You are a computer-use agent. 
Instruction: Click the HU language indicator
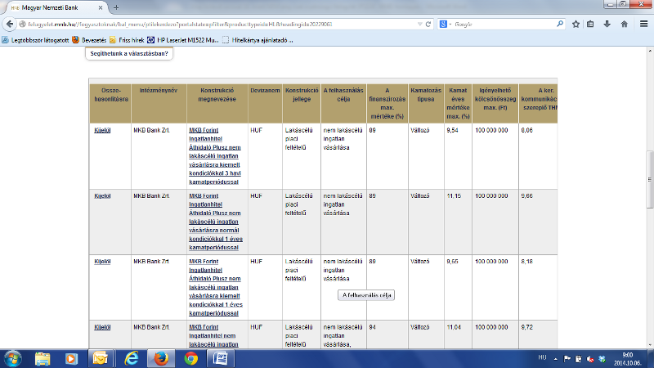point(542,357)
